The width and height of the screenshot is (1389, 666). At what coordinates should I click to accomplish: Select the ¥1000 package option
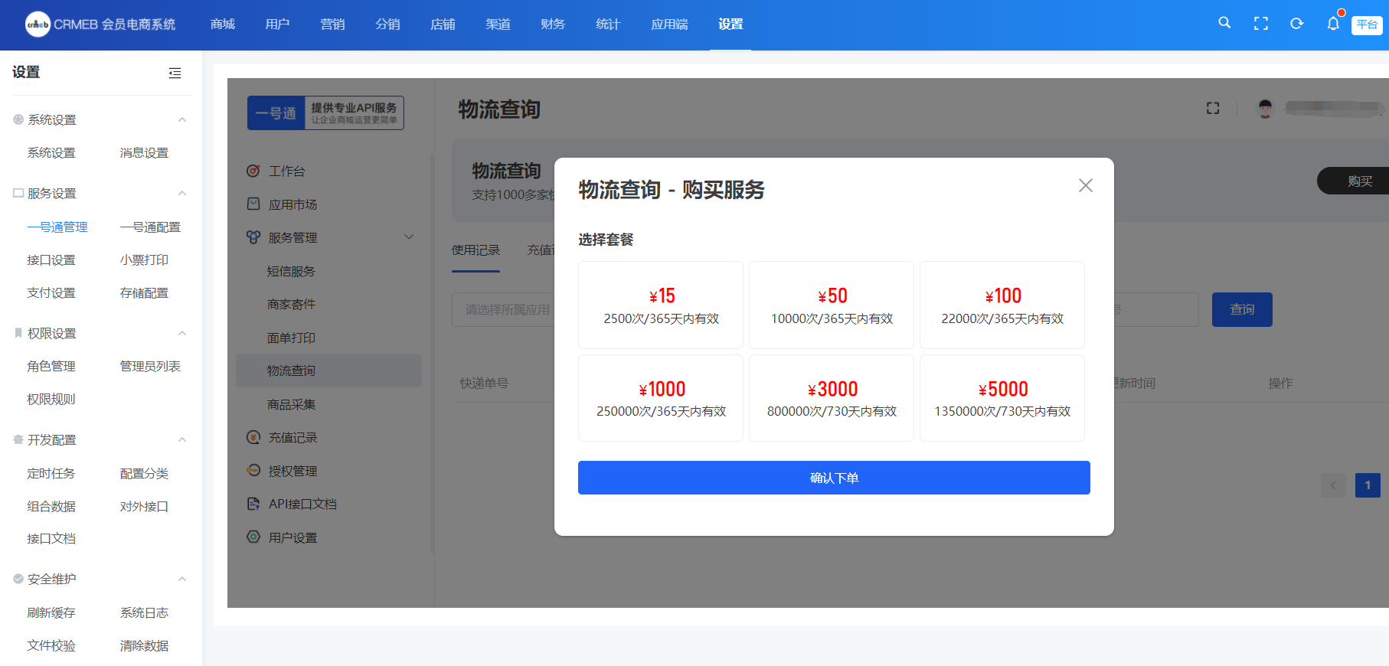click(661, 398)
